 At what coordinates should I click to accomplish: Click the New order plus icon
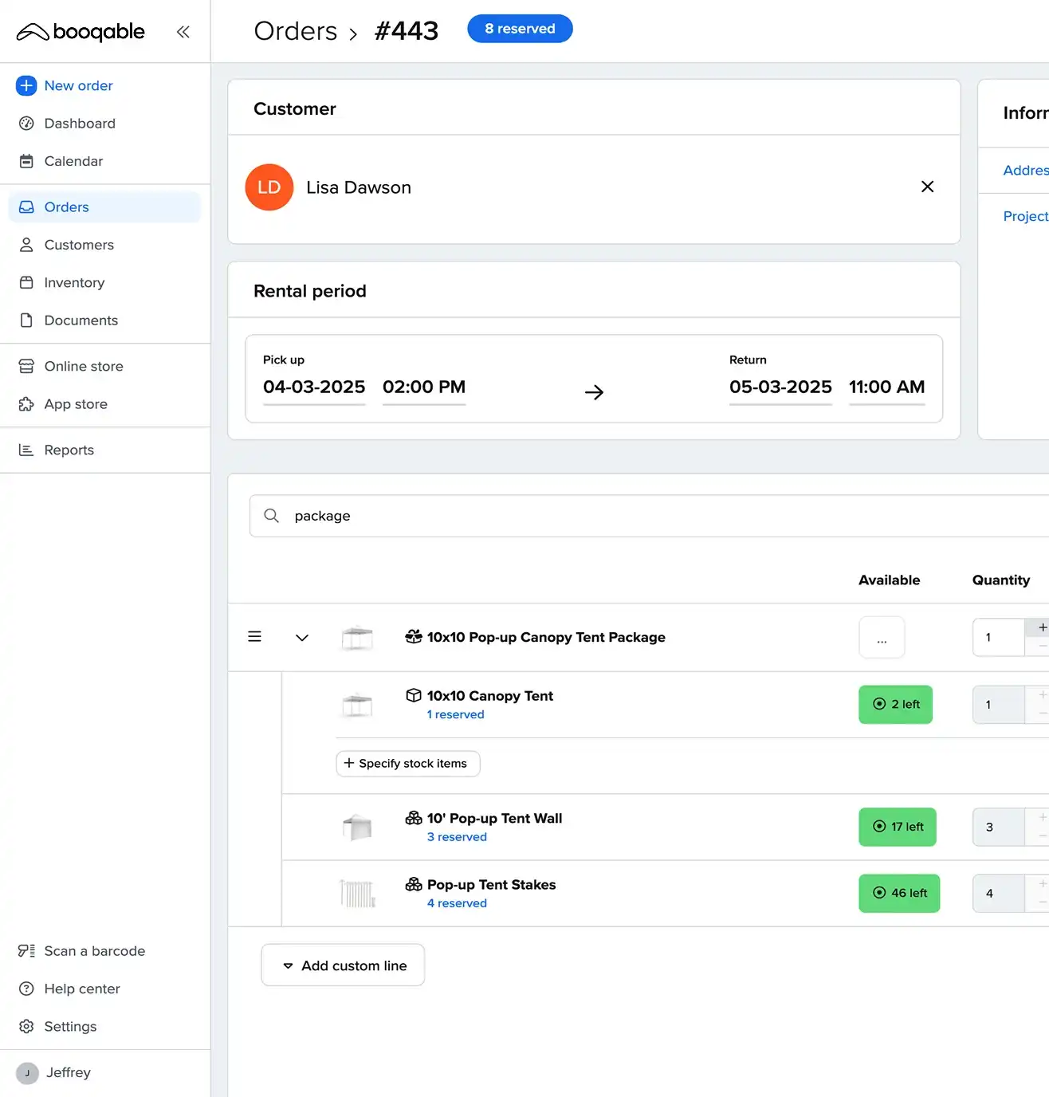(x=26, y=85)
